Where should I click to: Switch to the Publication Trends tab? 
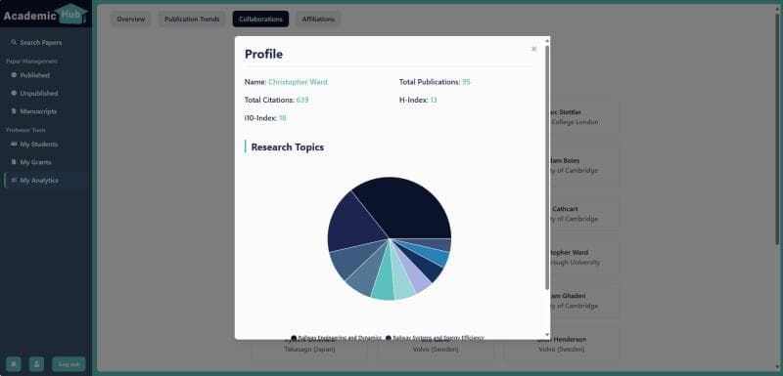point(192,19)
